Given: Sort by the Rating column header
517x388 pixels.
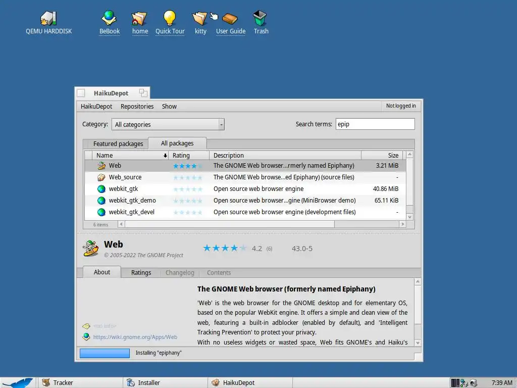Looking at the screenshot, I should [189, 155].
